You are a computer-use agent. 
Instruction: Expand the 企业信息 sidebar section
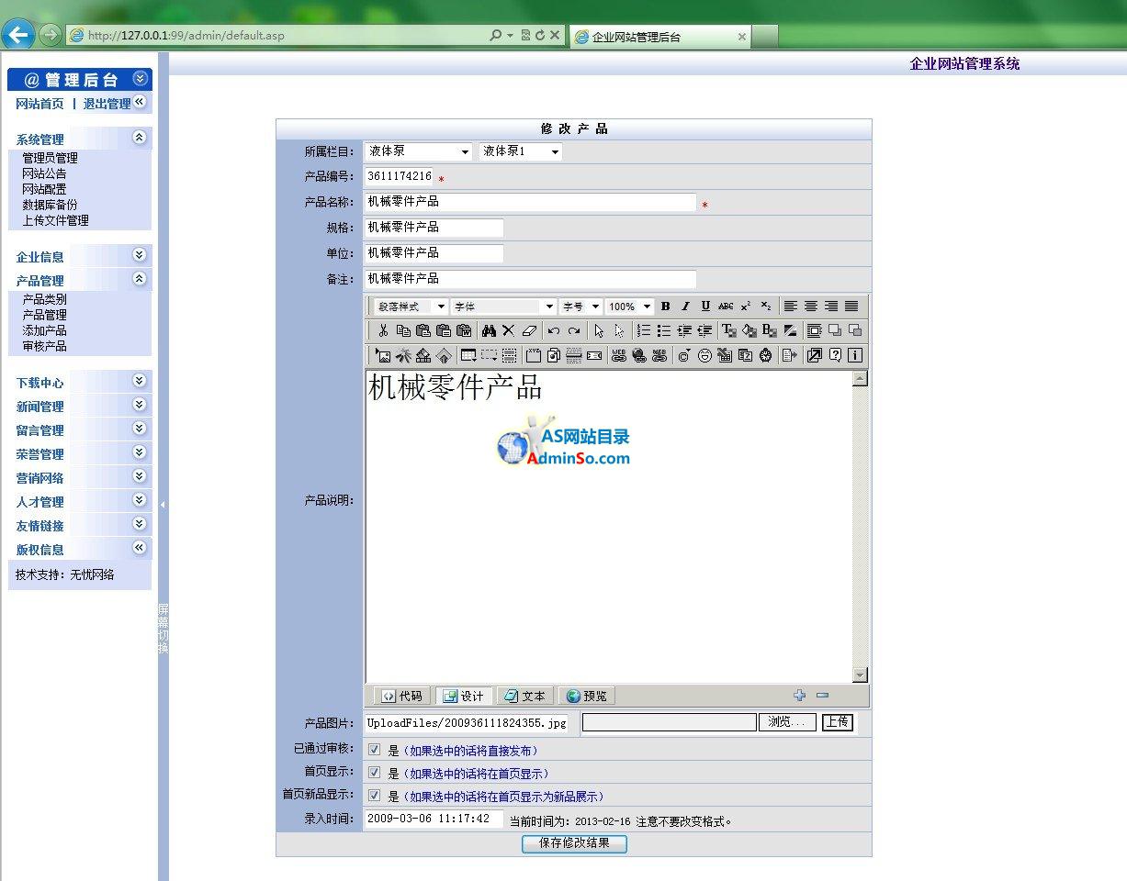[x=140, y=255]
